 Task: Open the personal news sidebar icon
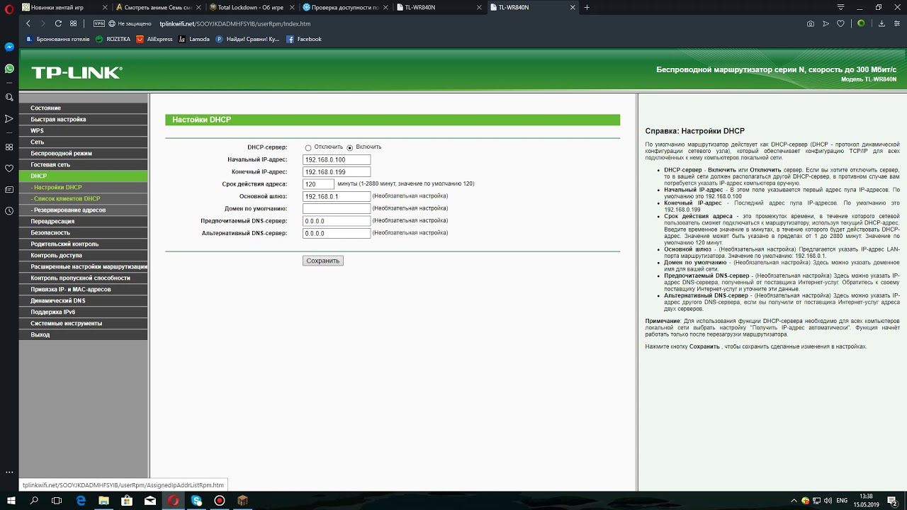coord(9,189)
